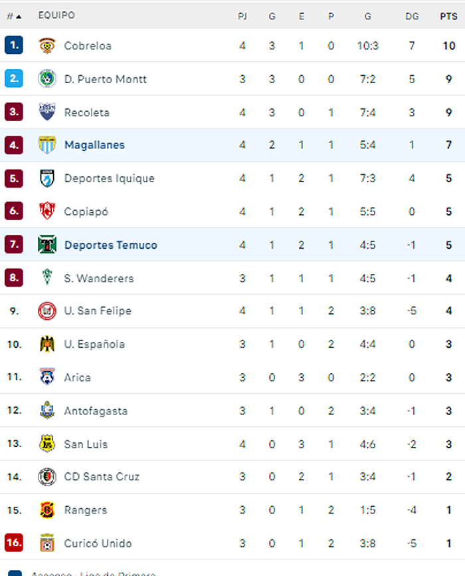Click the Copiapó red shield logo
This screenshot has height=576, width=465.
(47, 212)
